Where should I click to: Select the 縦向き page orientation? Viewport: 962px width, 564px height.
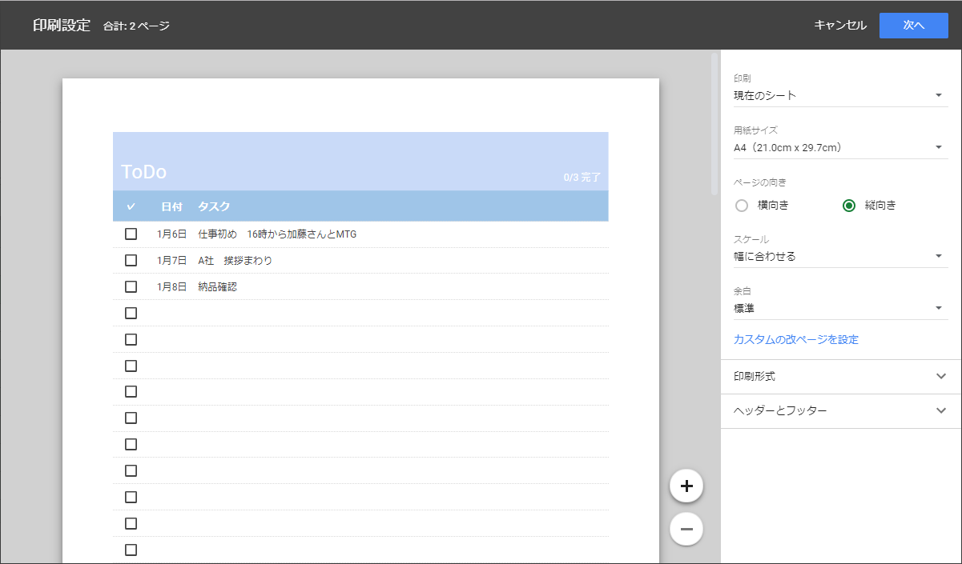(x=848, y=206)
